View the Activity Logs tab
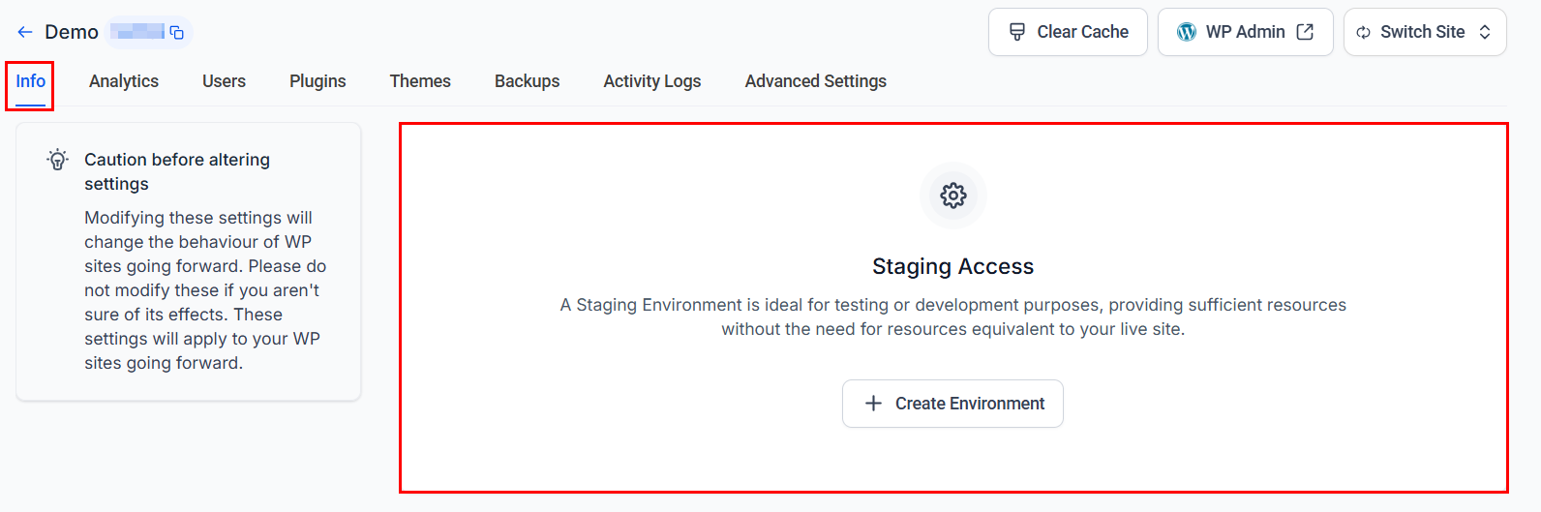 (x=652, y=81)
